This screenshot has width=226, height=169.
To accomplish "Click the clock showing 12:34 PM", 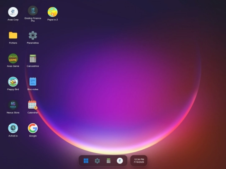I will [x=139, y=161].
